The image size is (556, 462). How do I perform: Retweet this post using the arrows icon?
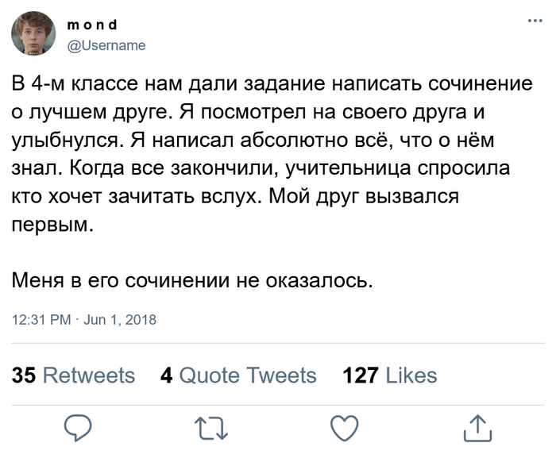[x=211, y=428]
